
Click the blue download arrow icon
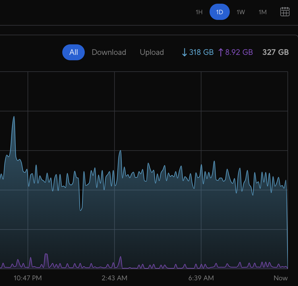[x=184, y=52]
